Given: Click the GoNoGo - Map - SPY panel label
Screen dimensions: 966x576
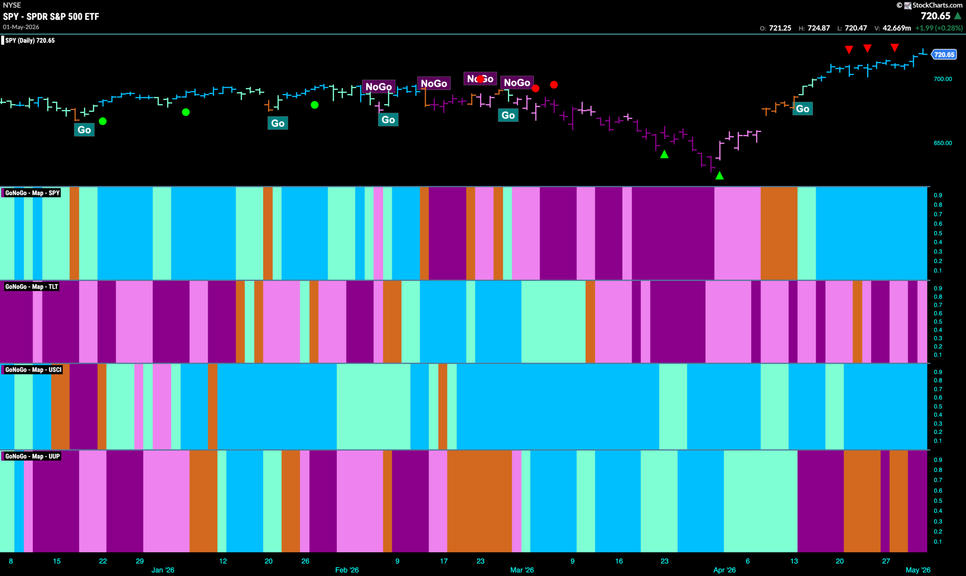Looking at the screenshot, I should click(x=32, y=193).
